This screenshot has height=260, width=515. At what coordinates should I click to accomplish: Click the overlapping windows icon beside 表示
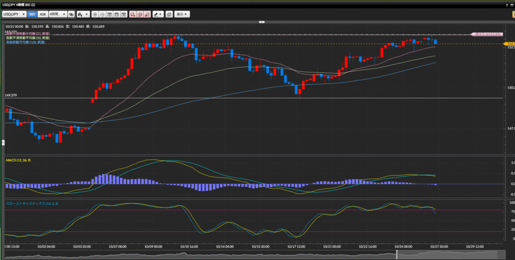coord(169,15)
